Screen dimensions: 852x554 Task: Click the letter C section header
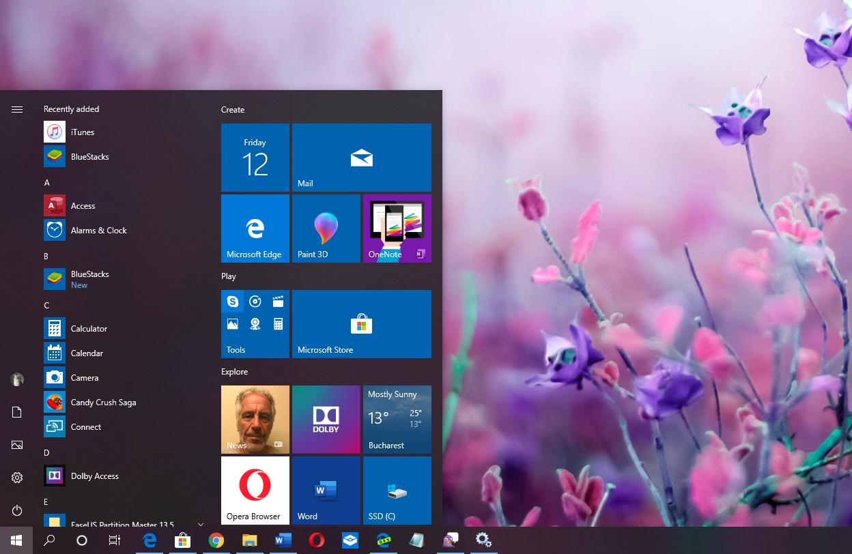(46, 306)
